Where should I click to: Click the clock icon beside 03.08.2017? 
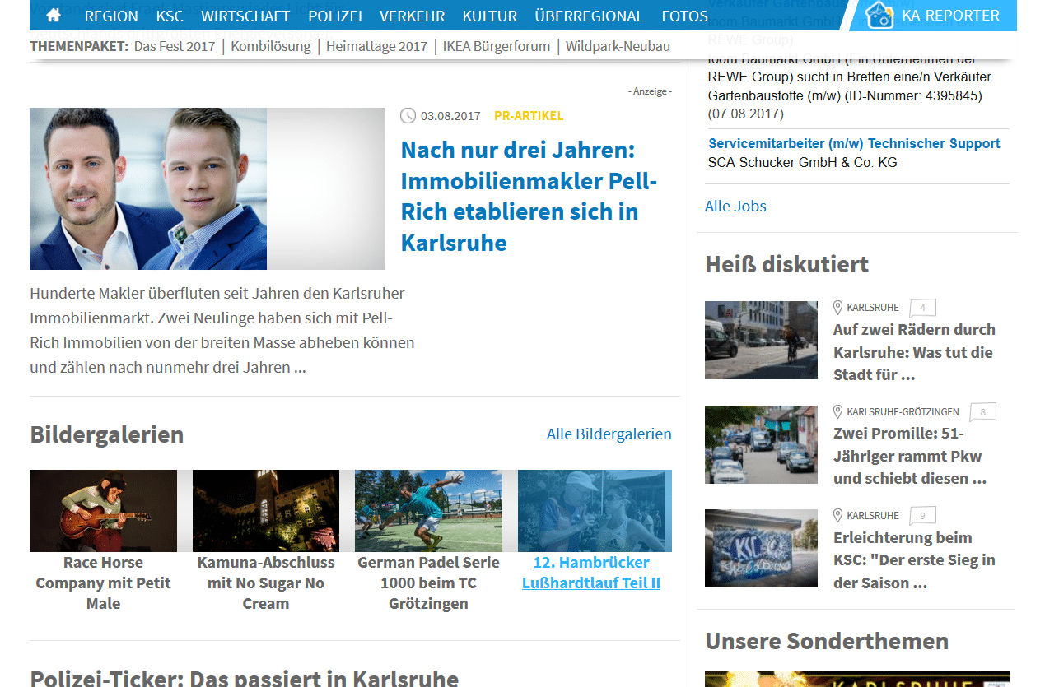click(408, 116)
